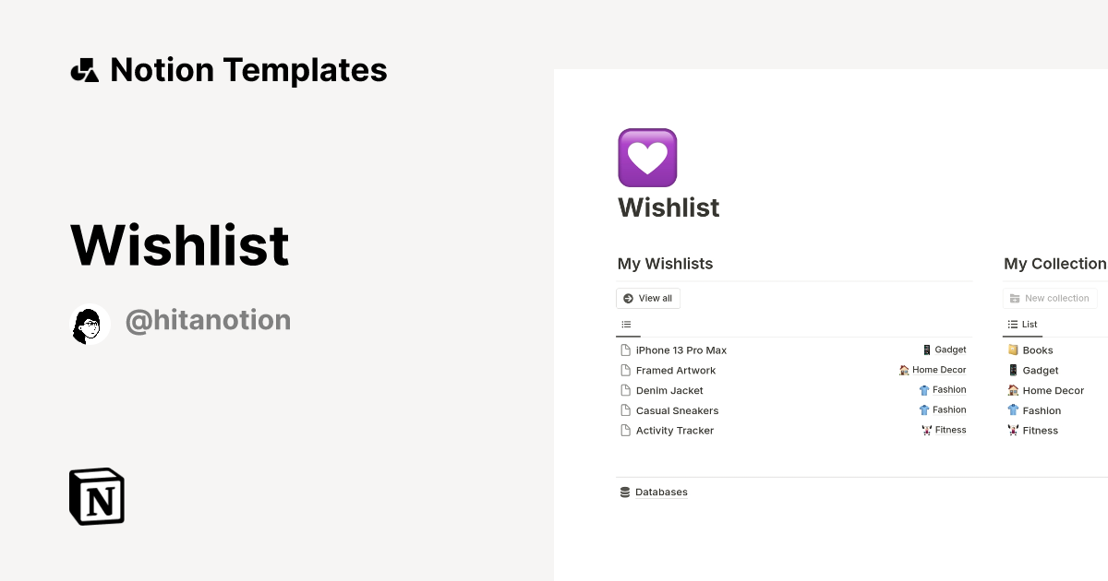Click the View all button
This screenshot has width=1108, height=581.
(x=647, y=298)
